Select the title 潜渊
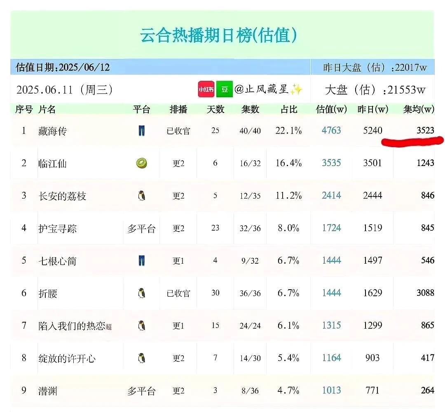This screenshot has width=445, height=412. 48,391
